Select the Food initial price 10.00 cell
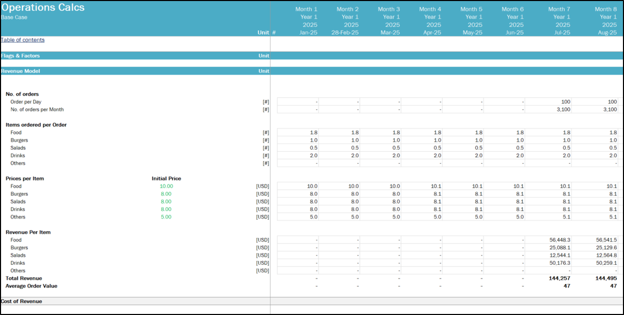624x315 pixels. click(166, 186)
